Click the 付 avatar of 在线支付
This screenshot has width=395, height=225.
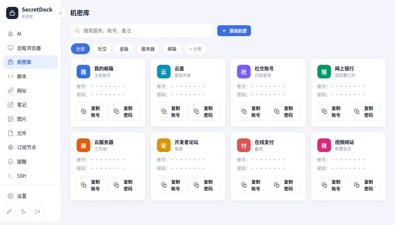point(243,145)
